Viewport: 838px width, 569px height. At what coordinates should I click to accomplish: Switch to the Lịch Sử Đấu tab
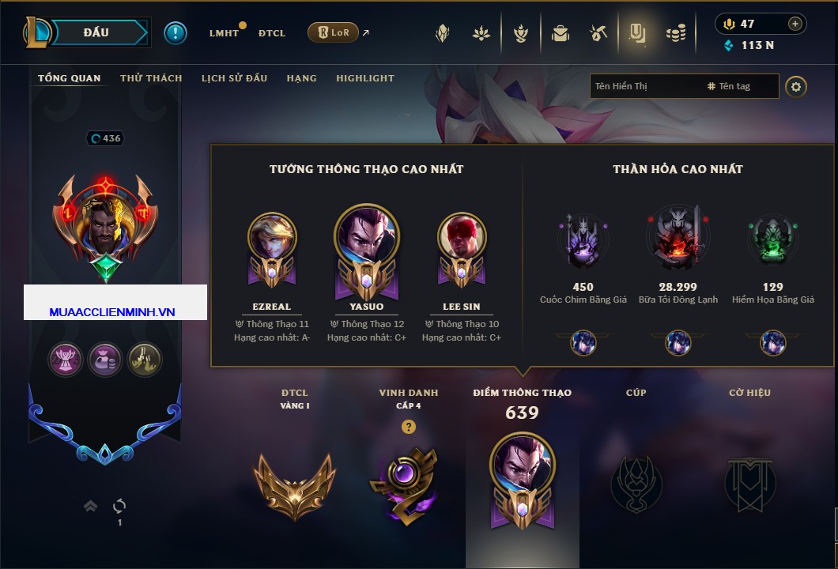tap(234, 78)
